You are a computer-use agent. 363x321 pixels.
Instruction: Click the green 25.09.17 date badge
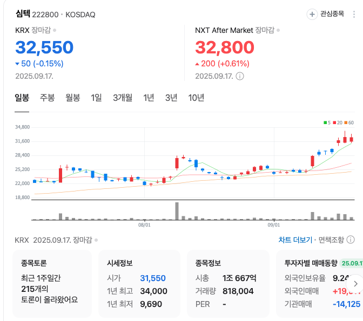(x=352, y=263)
